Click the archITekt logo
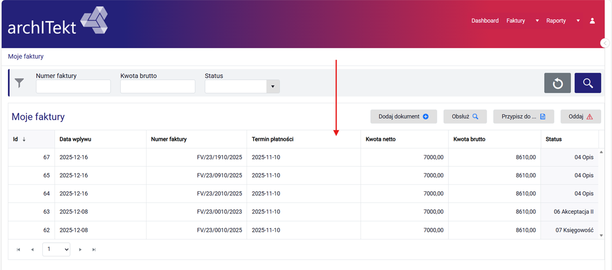Image resolution: width=612 pixels, height=270 pixels. (x=58, y=21)
